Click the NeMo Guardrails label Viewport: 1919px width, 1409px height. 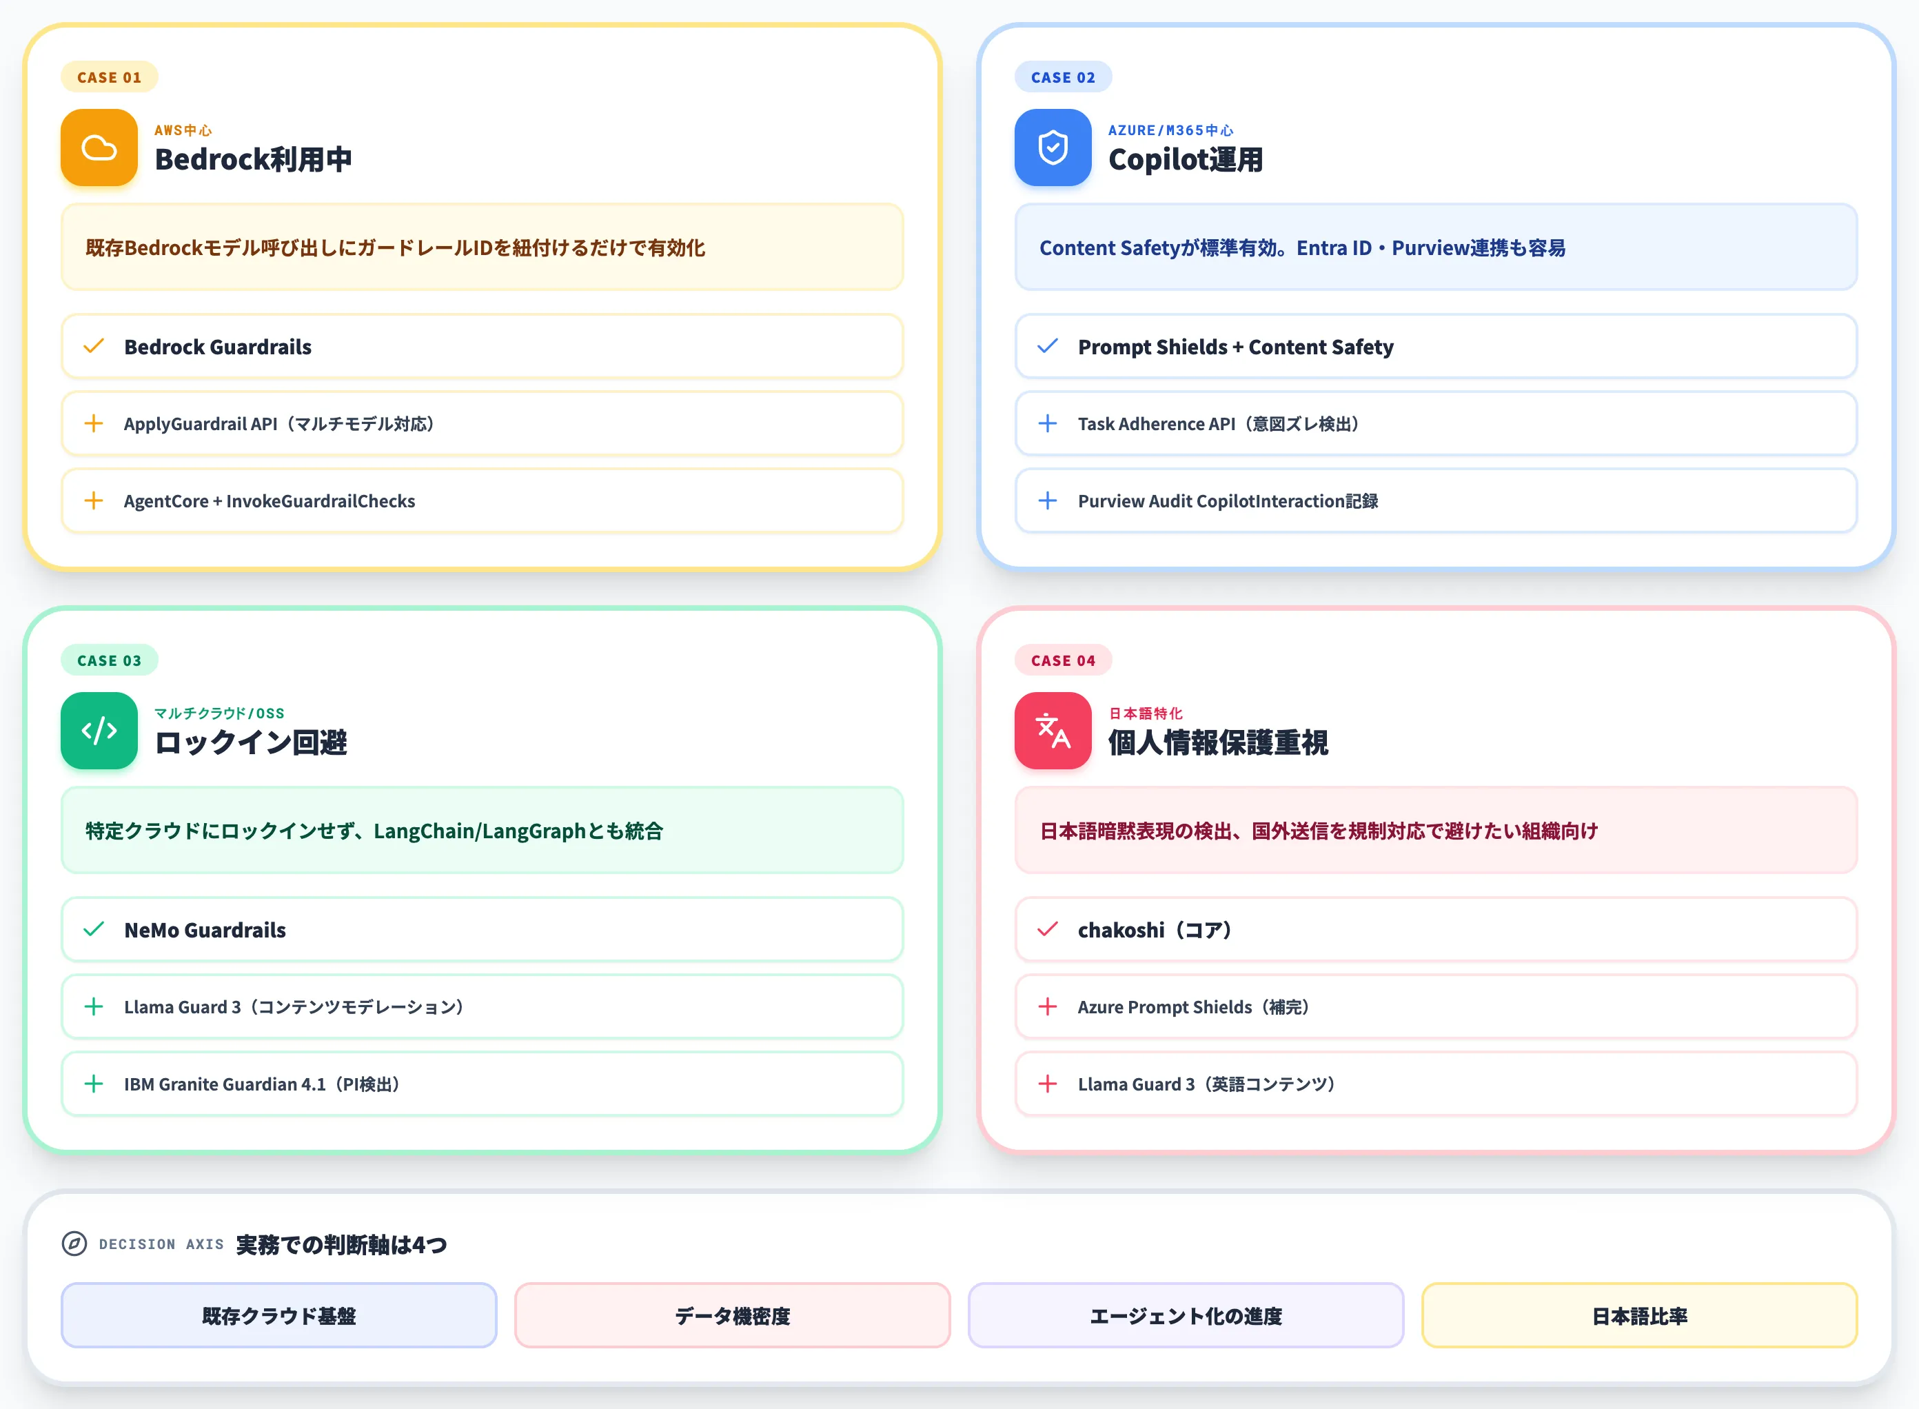click(x=205, y=931)
